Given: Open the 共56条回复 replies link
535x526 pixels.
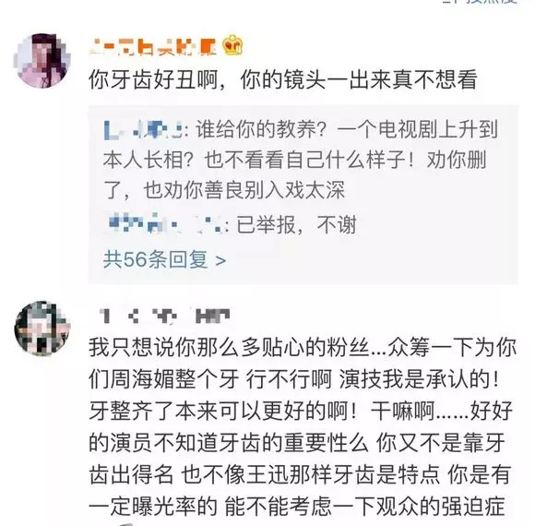Looking at the screenshot, I should point(164,259).
